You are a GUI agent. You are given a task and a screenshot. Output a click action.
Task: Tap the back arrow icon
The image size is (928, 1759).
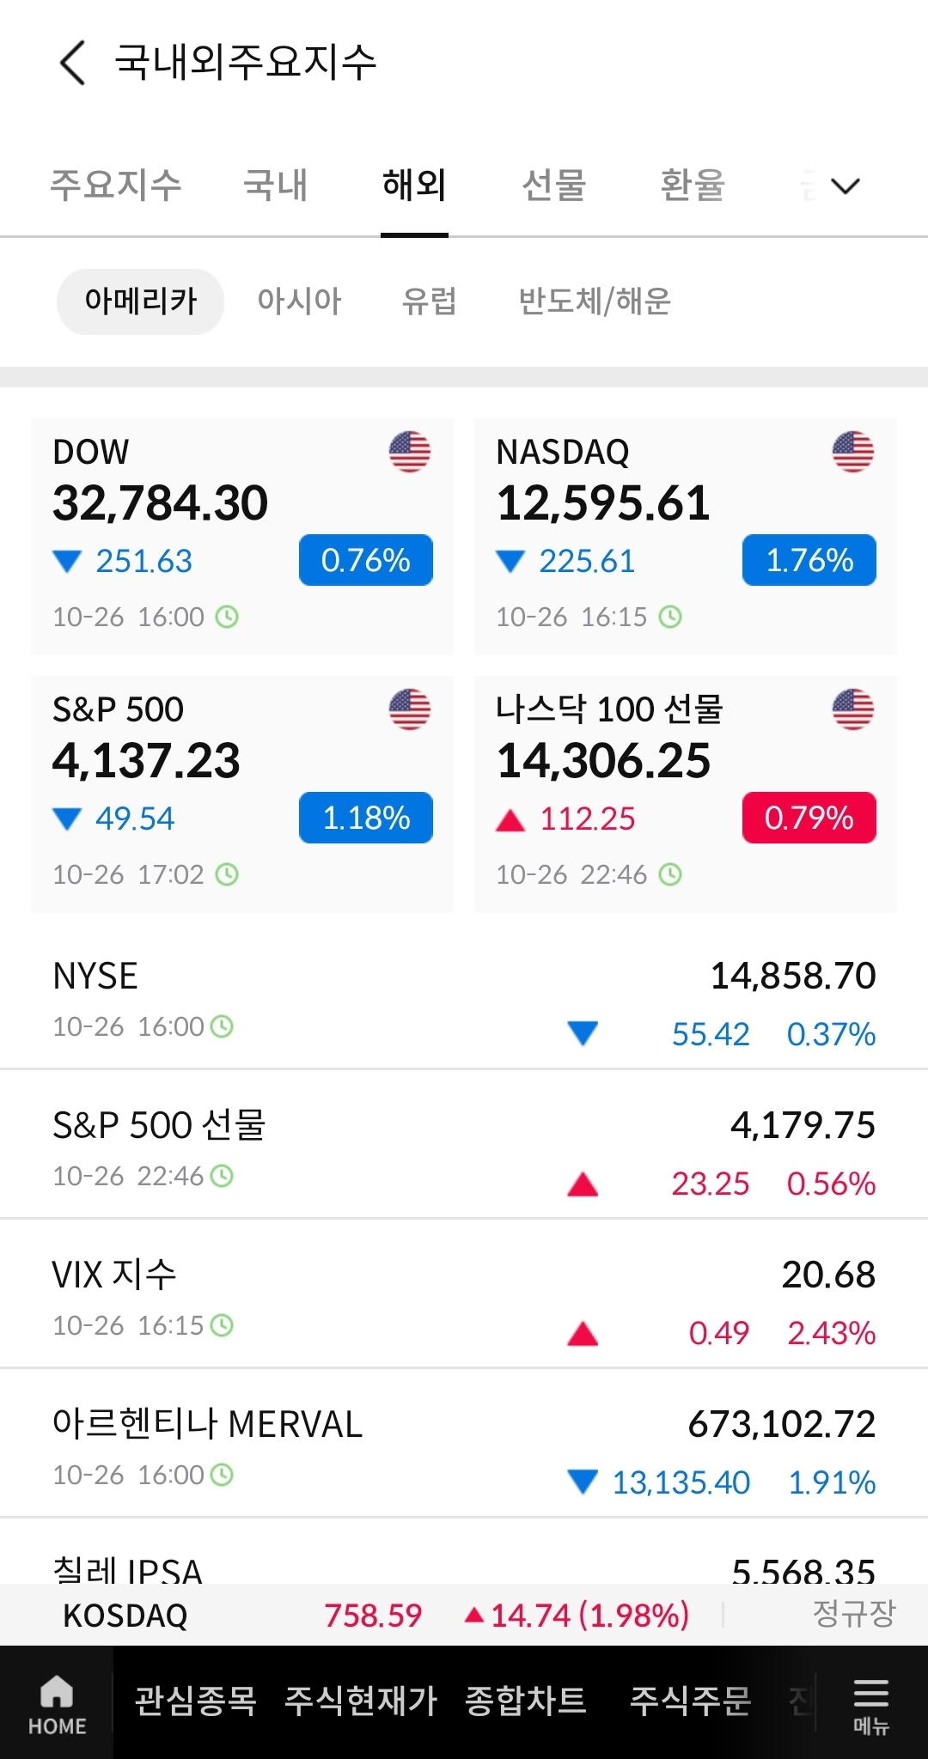pyautogui.click(x=73, y=63)
